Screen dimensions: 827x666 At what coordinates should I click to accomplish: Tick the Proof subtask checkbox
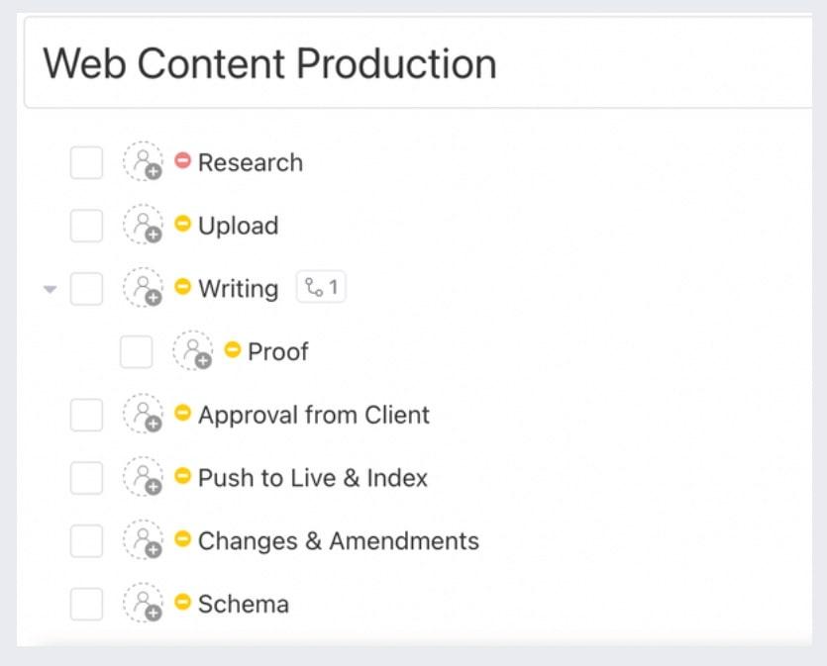point(136,351)
